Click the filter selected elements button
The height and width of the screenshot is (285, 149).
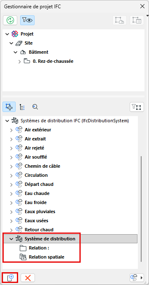click(137, 107)
